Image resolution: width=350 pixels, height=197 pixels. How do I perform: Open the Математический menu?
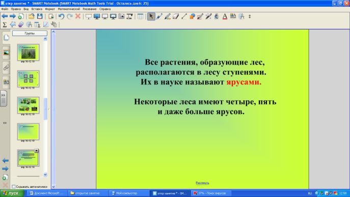click(69, 9)
